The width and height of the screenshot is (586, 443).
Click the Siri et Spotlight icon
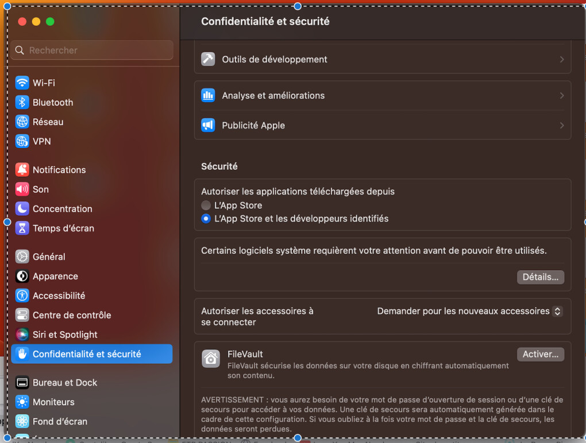tap(22, 335)
